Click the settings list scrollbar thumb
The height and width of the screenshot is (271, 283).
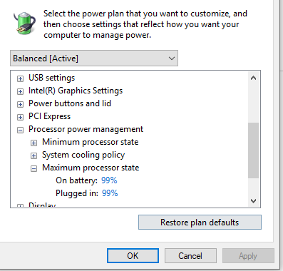click(x=253, y=150)
